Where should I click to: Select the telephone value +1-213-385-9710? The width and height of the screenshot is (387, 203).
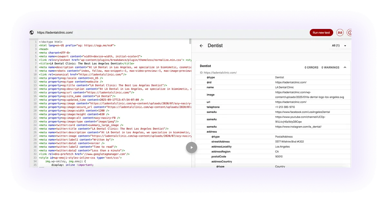tap(286, 107)
